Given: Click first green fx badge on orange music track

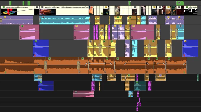Looking at the screenshot, I should pyautogui.click(x=49, y=59).
